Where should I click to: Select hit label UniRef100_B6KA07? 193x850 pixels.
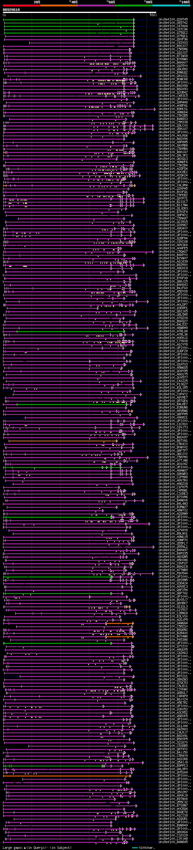click(173, 62)
